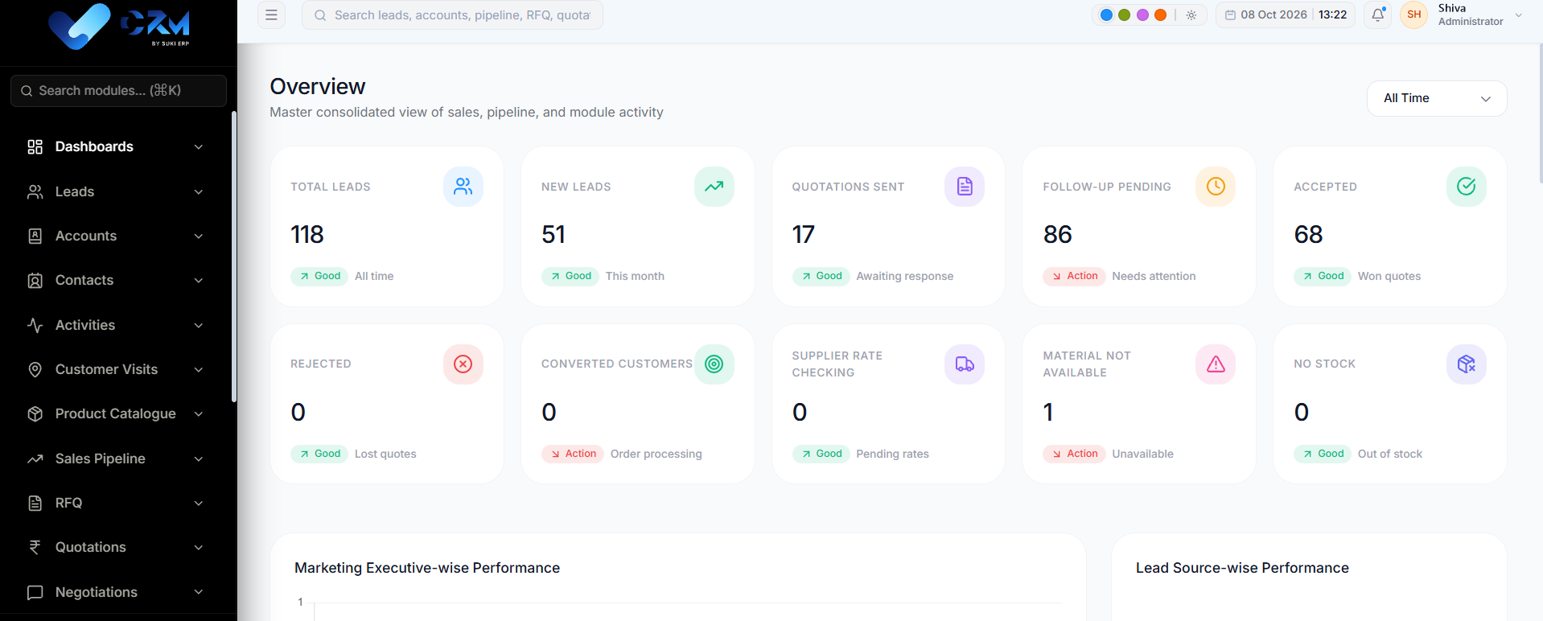Click the Action badge in Follow-up Pending
This screenshot has width=1543, height=621.
[x=1074, y=276]
